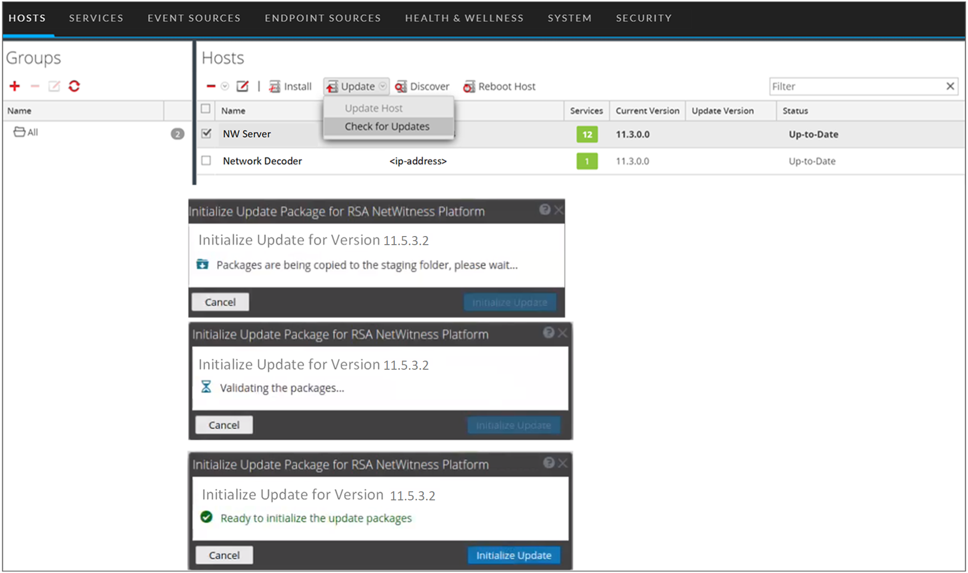Check the Network Decoder checkbox

pos(206,161)
